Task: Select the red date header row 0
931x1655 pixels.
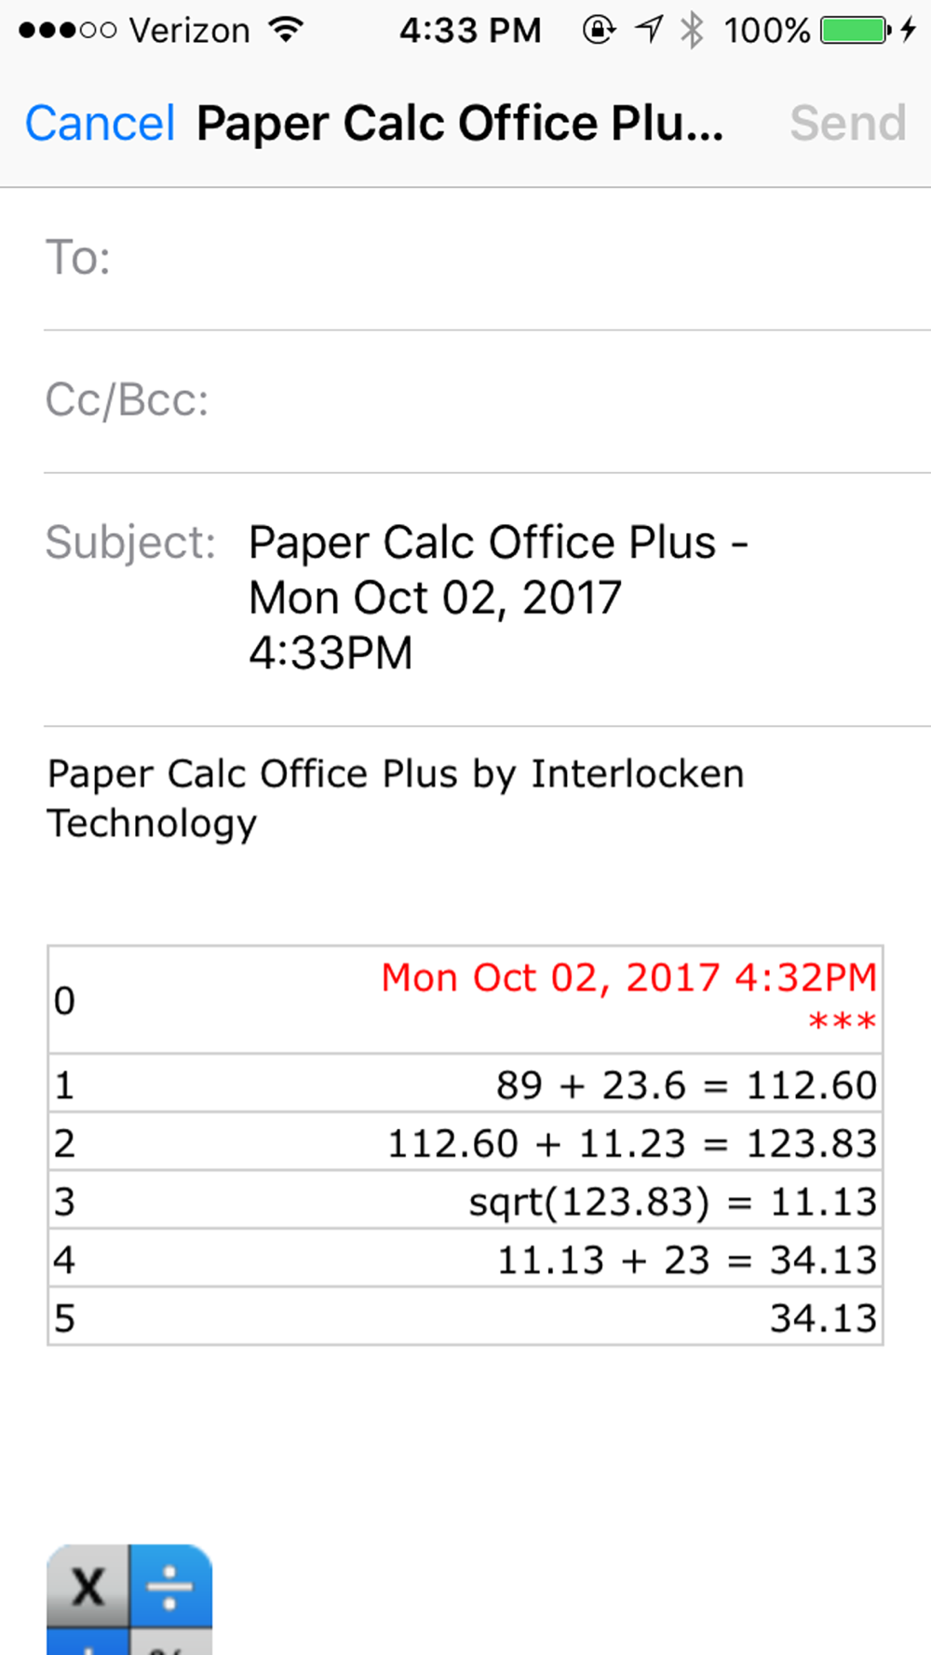Action: pyautogui.click(x=465, y=1000)
